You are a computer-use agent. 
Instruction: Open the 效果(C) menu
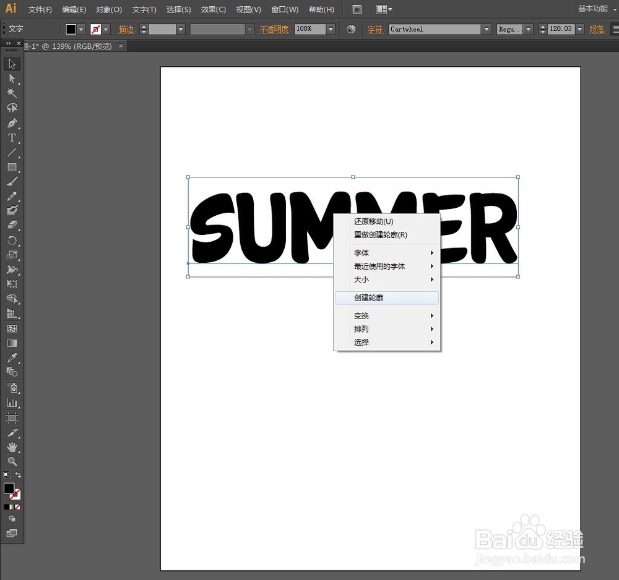(213, 9)
